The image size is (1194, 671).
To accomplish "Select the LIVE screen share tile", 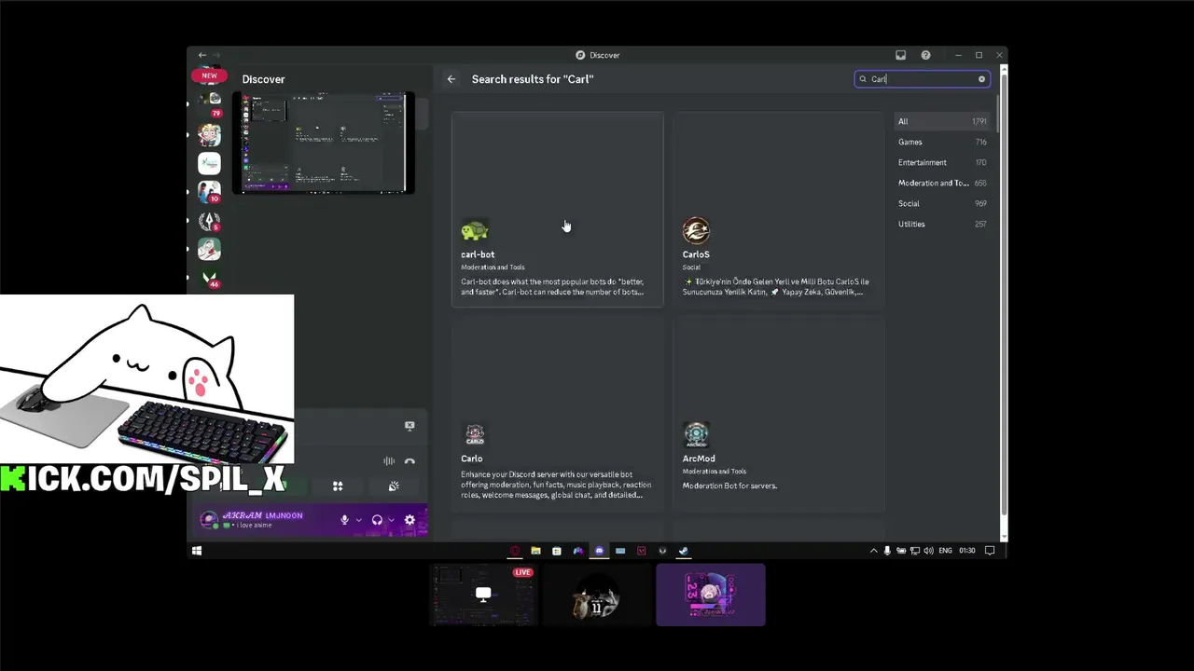I will 483,595.
